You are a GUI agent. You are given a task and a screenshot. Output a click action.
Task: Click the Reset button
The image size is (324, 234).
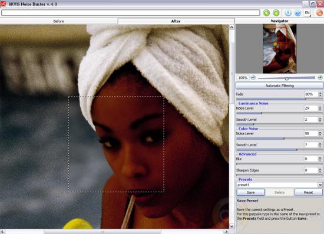coord(308,193)
